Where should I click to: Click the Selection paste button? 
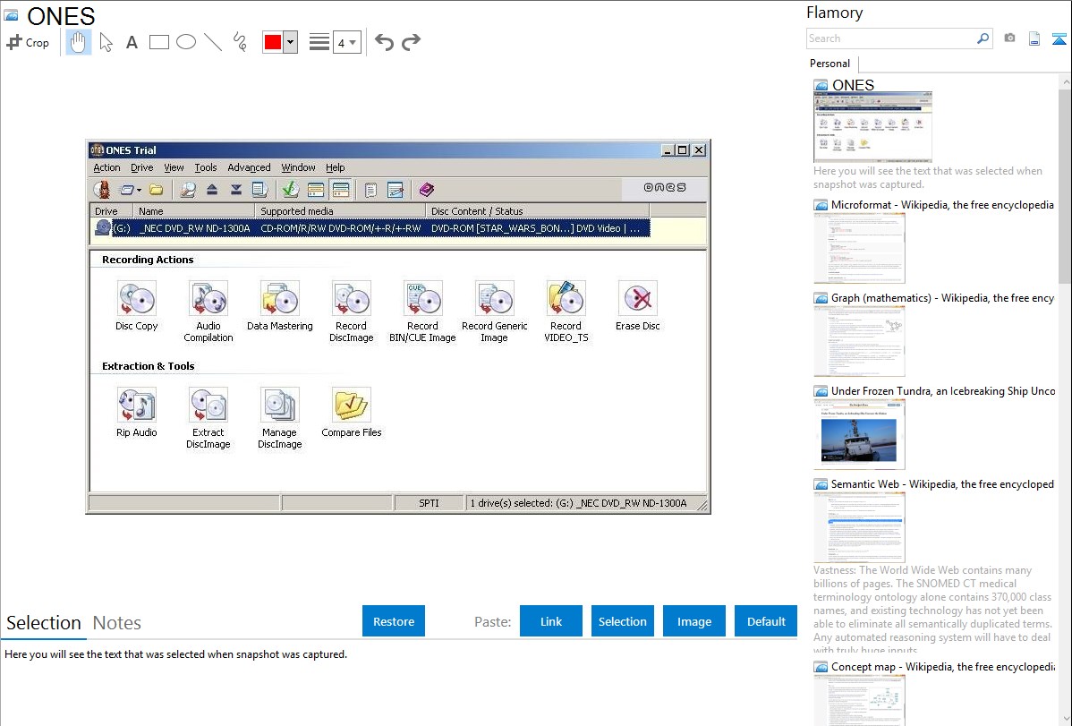pyautogui.click(x=623, y=621)
